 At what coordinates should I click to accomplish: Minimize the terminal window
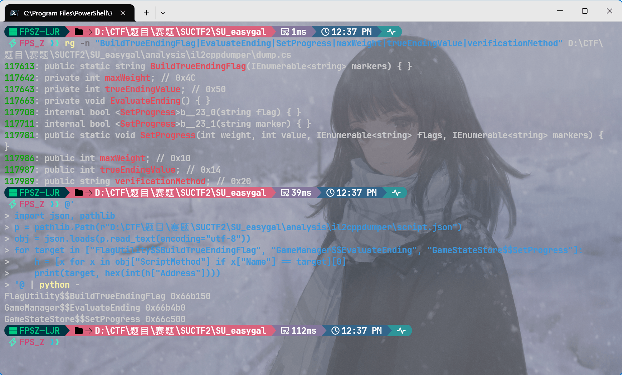click(x=560, y=11)
